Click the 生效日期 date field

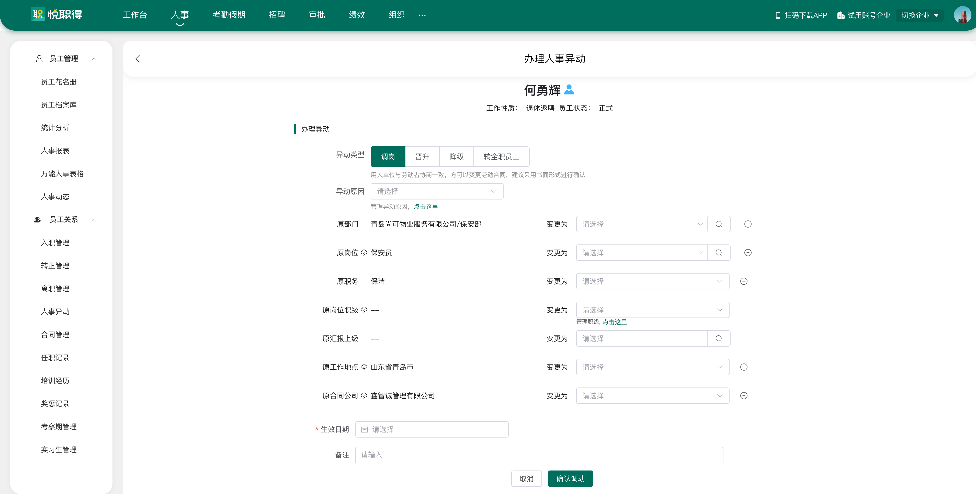click(x=432, y=430)
